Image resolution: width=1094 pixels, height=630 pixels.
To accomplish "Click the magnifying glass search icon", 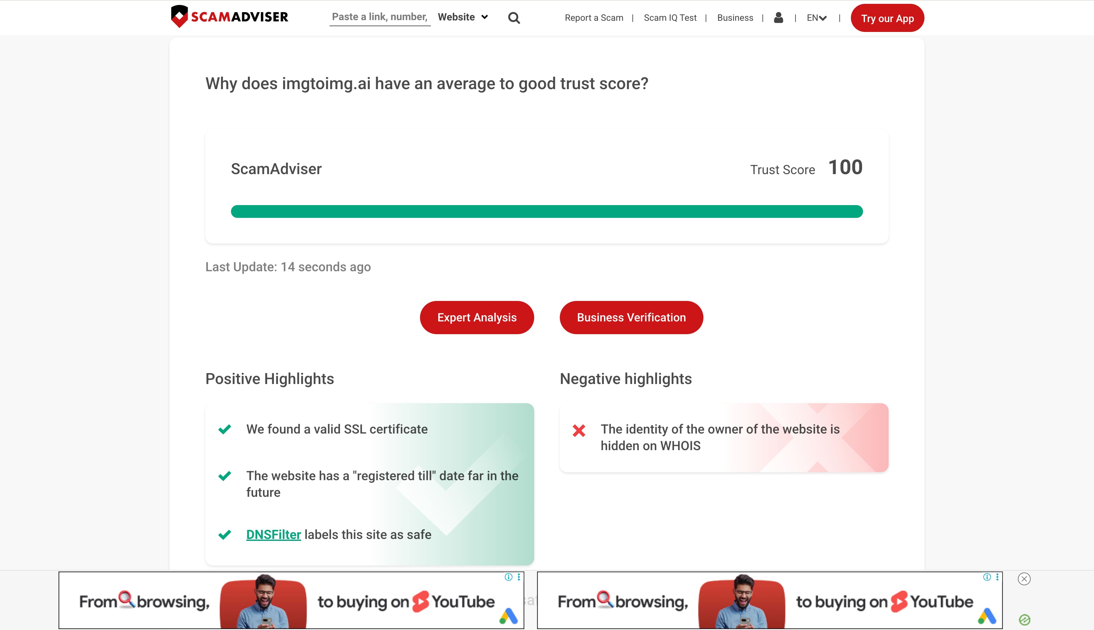I will 514,18.
